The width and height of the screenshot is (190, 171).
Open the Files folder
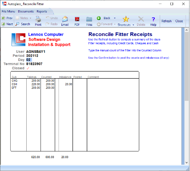click(x=89, y=21)
